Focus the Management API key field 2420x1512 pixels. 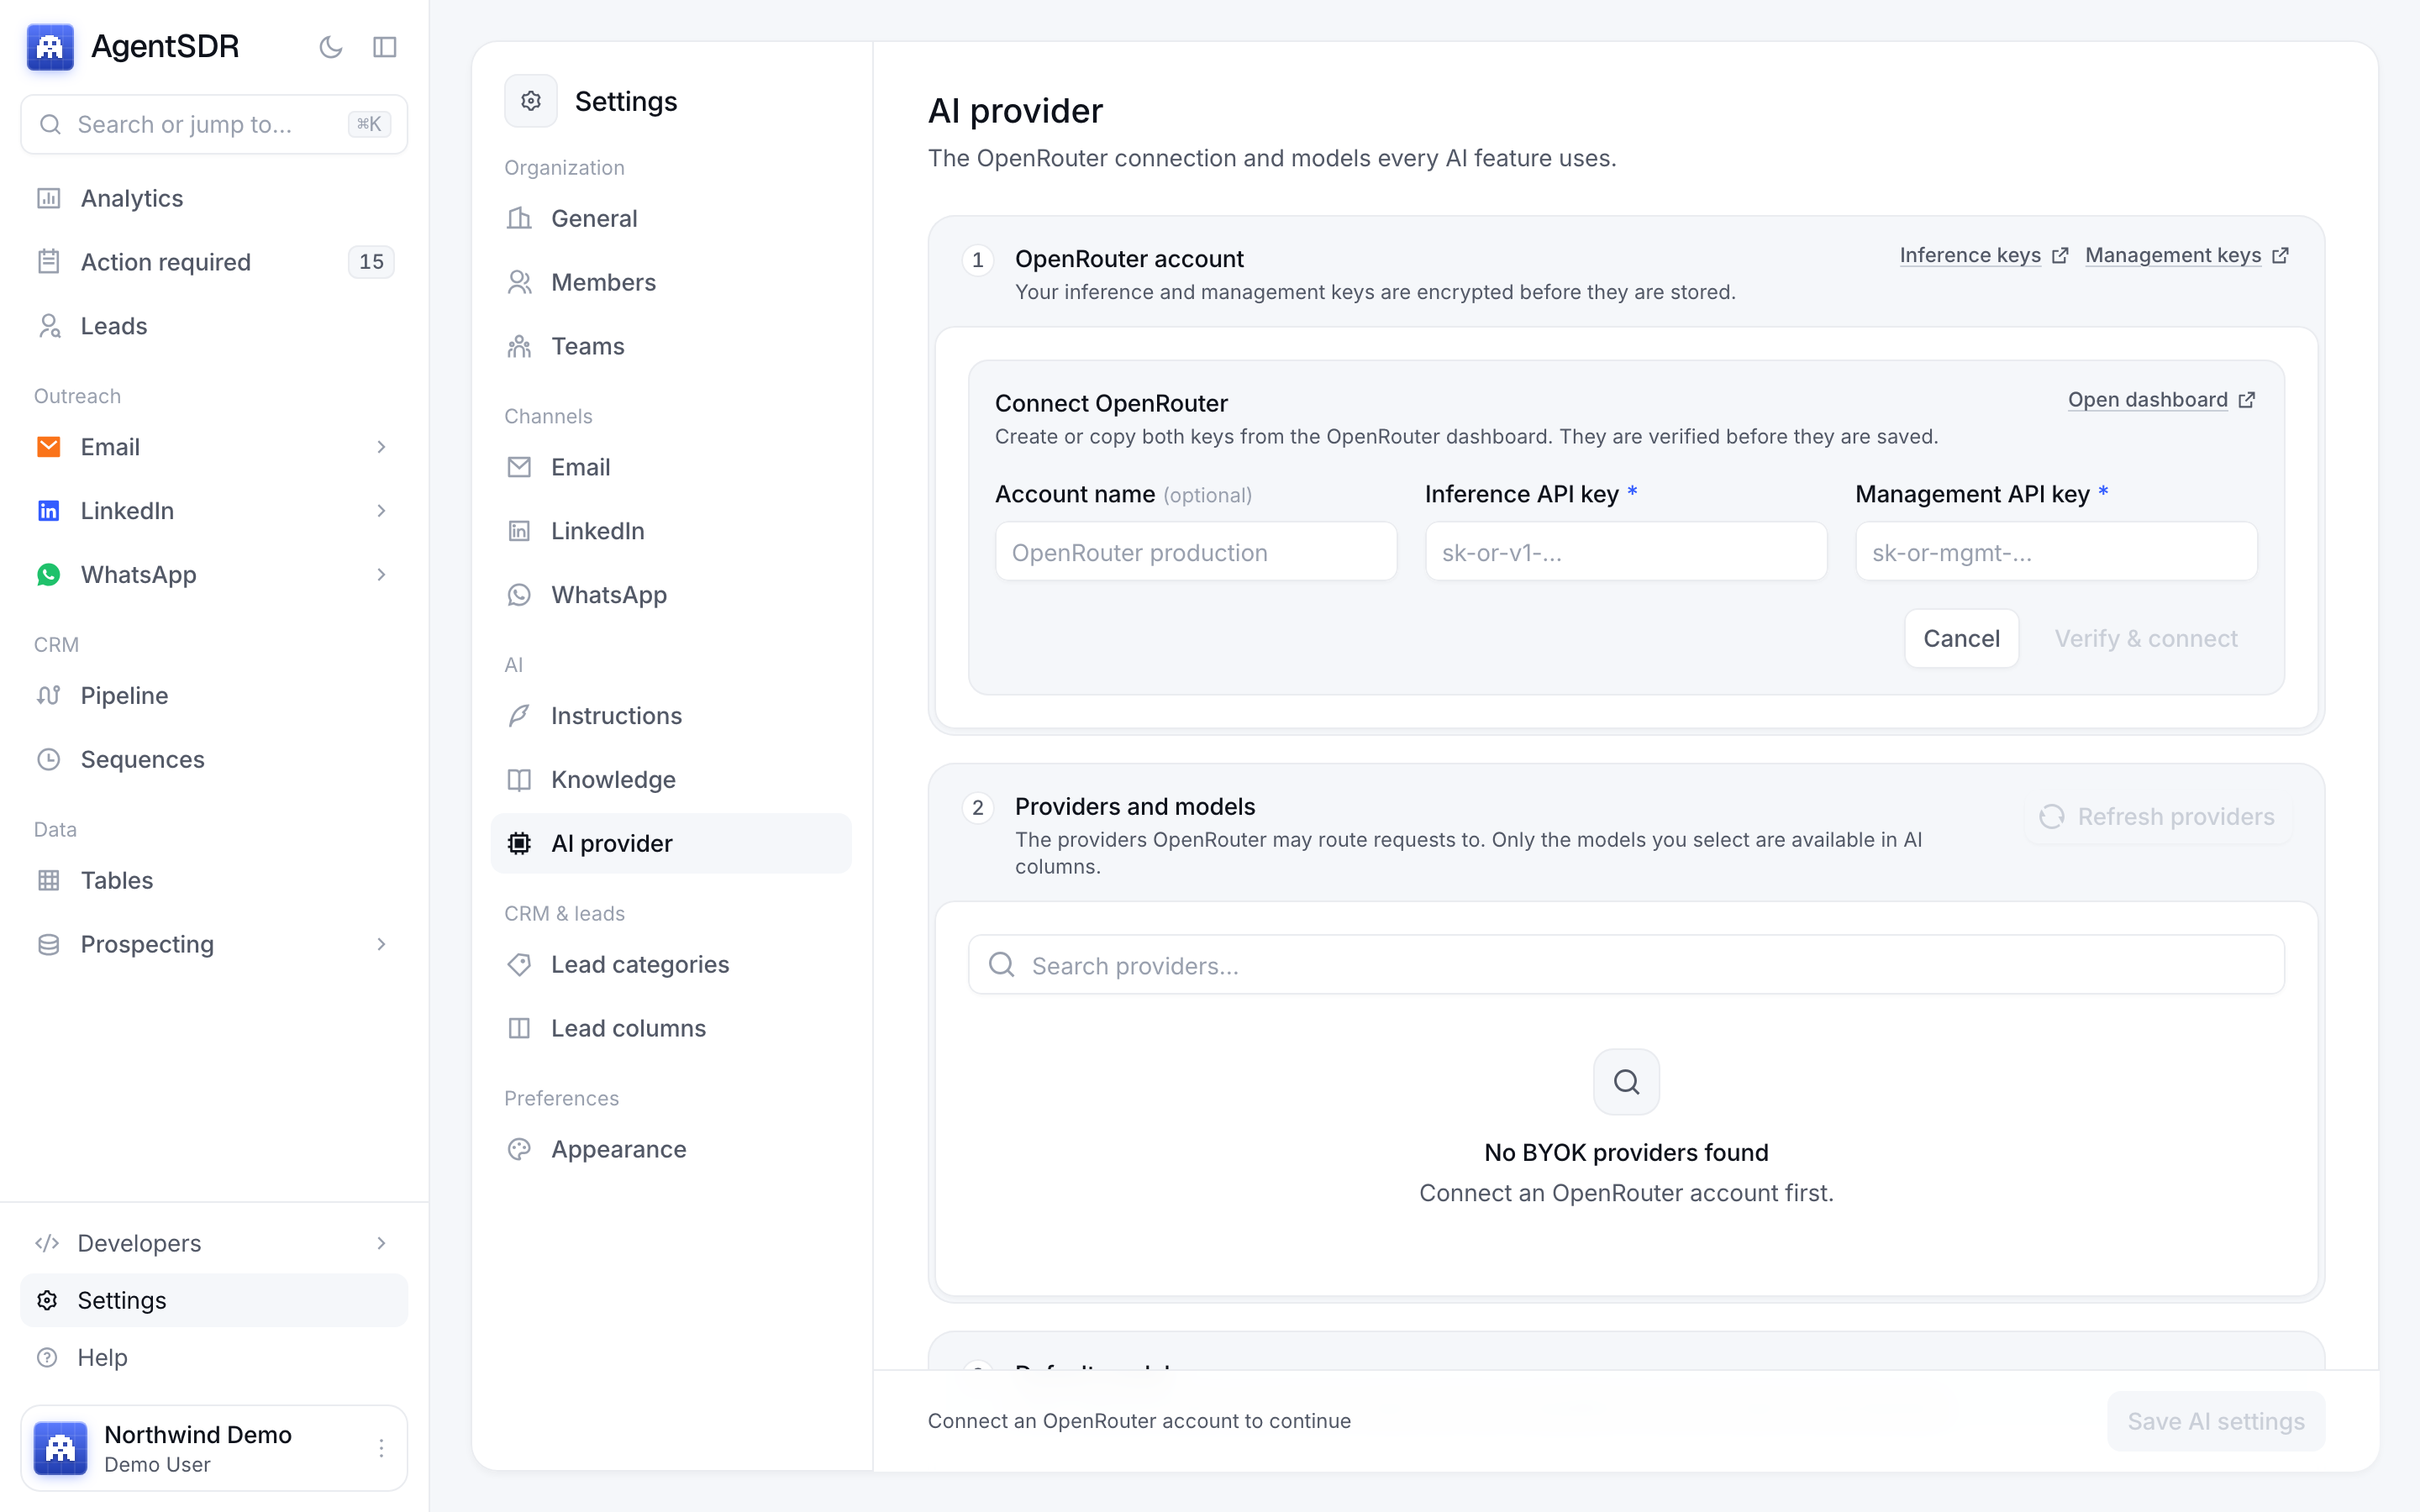coord(2056,551)
